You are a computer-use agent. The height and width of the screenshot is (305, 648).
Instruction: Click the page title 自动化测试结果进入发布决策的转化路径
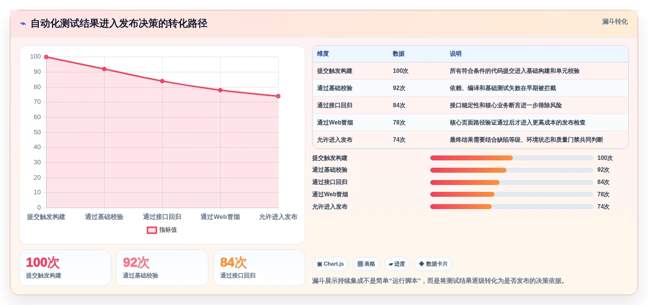[x=119, y=23]
